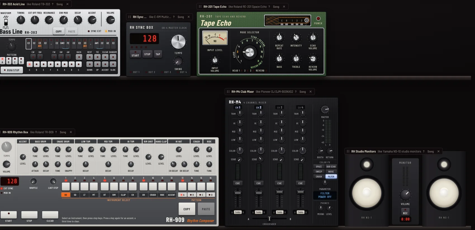The width and height of the screenshot is (475, 230).
Task: Select pattern A on RH-909
Action: point(182,195)
